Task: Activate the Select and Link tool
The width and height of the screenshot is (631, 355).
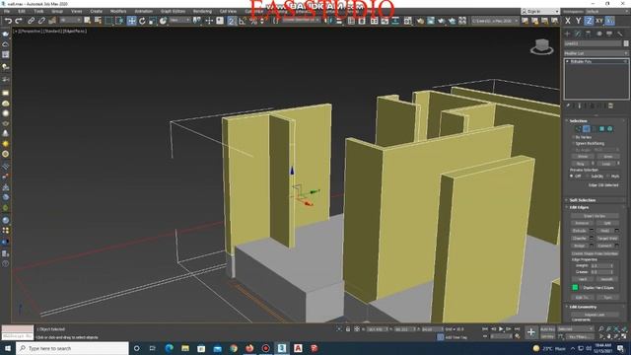Action: tap(31, 21)
